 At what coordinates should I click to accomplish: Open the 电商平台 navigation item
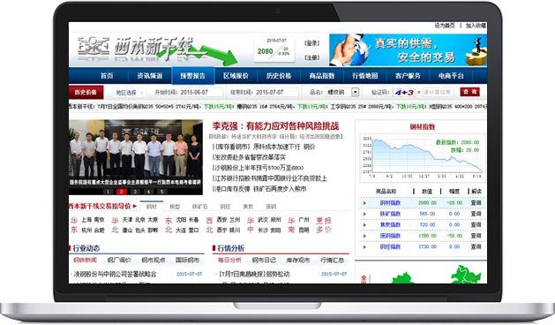point(451,76)
